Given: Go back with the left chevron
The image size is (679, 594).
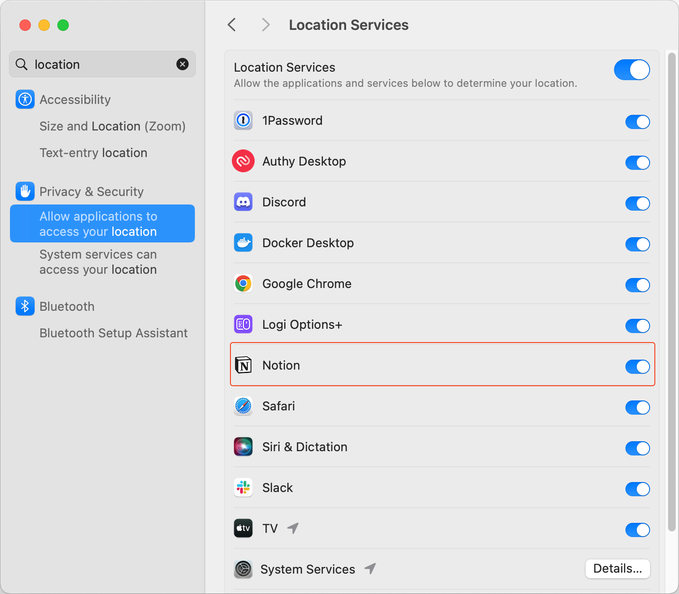Looking at the screenshot, I should (x=232, y=25).
